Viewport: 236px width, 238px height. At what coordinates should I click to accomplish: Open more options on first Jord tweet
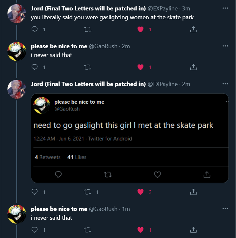225,8
